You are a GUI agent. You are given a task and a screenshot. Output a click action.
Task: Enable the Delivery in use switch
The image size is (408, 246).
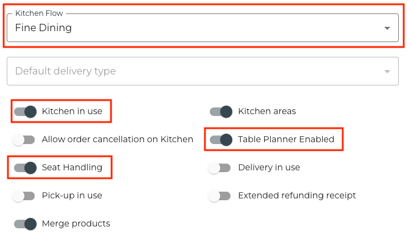220,168
